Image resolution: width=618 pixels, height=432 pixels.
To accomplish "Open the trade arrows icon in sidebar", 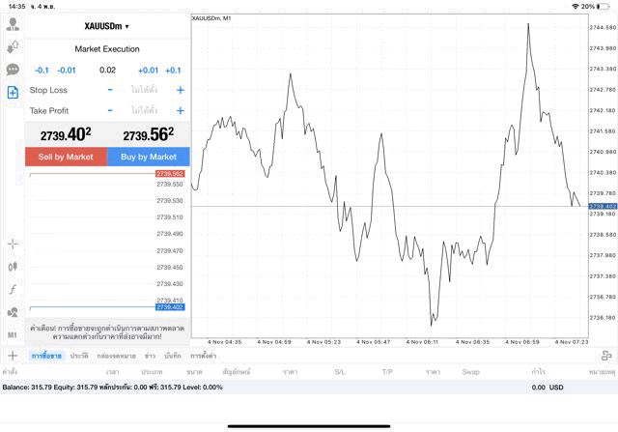I will pos(13,46).
